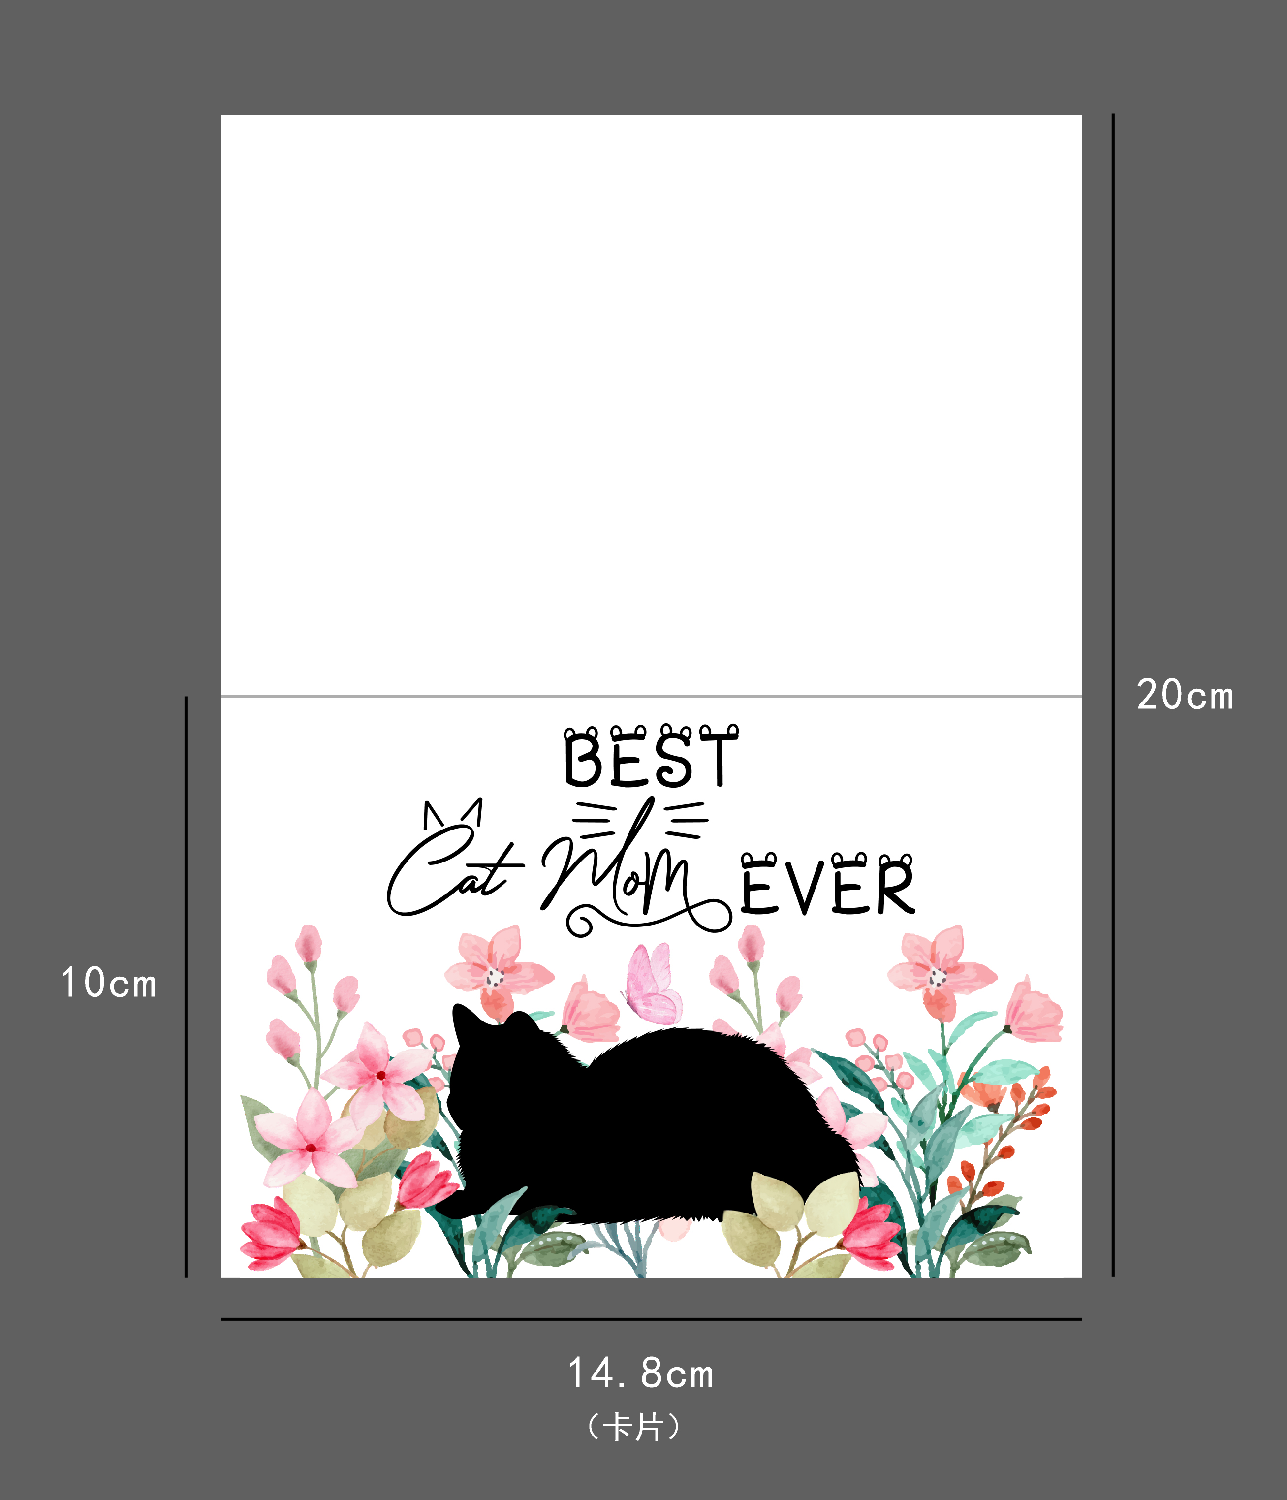Click the right vertical measurement line
1287x1500 pixels.
pyautogui.click(x=1113, y=695)
